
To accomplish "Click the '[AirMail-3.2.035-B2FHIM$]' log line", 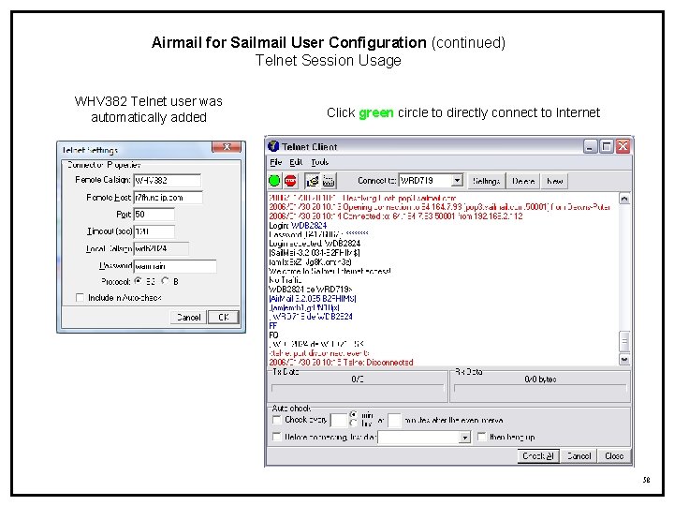I will point(313,298).
